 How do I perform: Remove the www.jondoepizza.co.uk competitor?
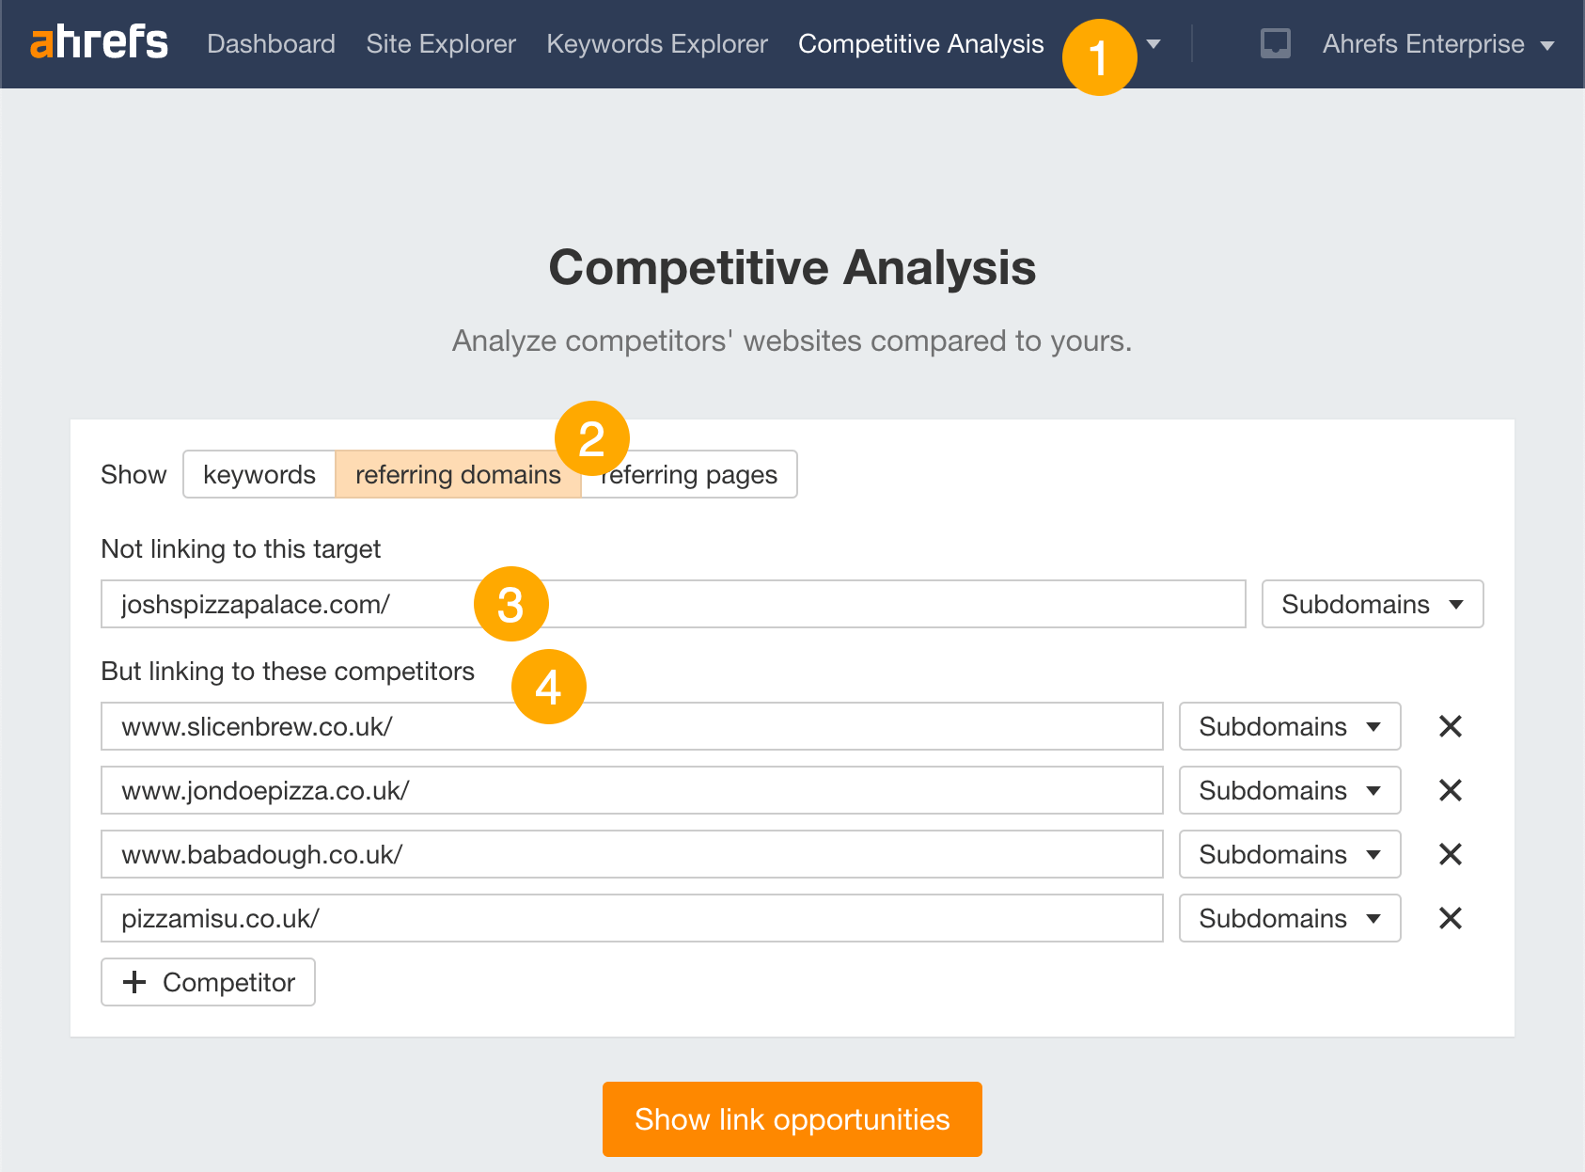click(x=1451, y=790)
